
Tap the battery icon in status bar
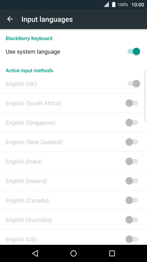click(114, 4)
